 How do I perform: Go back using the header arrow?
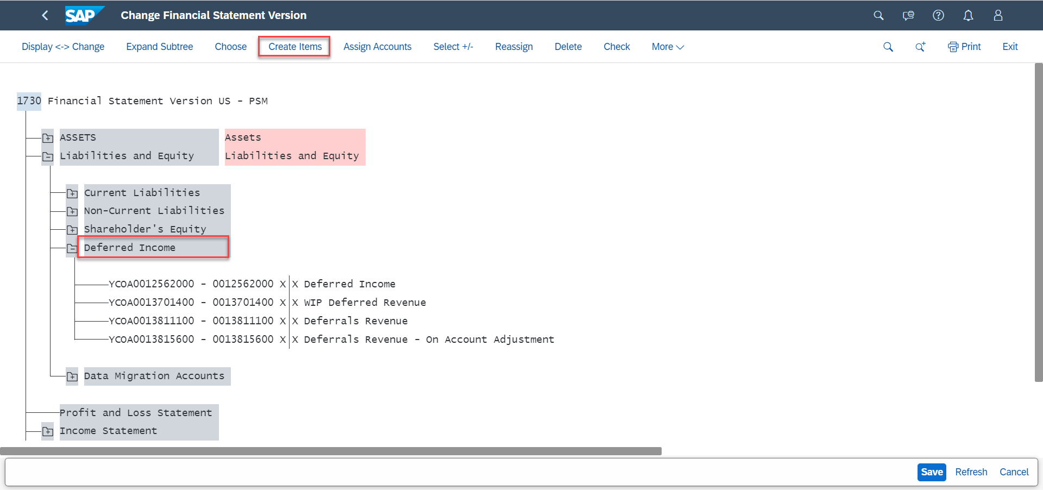pyautogui.click(x=45, y=15)
